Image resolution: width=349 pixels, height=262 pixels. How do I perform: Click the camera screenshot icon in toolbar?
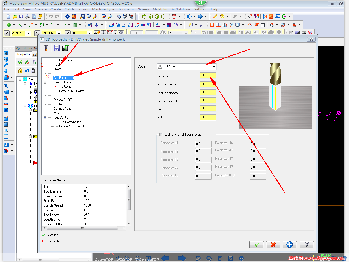[304, 33]
